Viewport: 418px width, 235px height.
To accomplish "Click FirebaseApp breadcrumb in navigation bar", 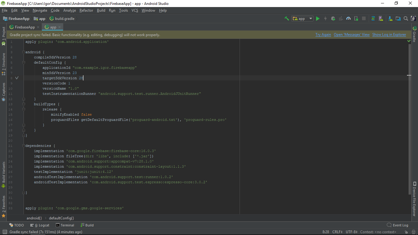I will pos(16,19).
